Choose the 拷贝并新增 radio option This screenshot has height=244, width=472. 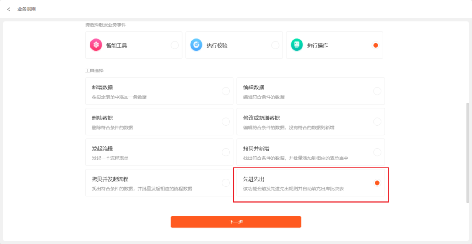click(377, 152)
